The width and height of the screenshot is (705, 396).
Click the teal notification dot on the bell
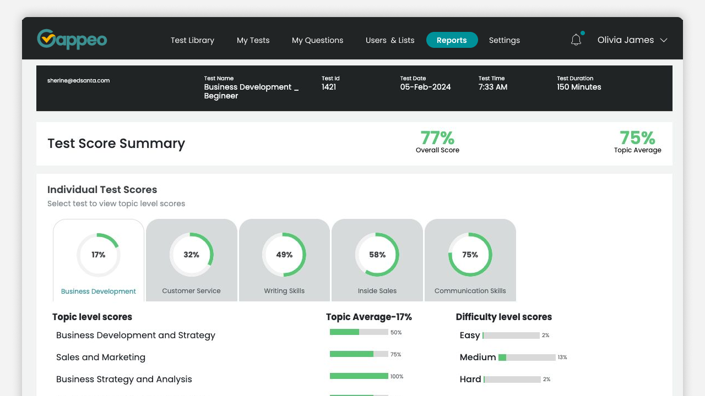[582, 33]
